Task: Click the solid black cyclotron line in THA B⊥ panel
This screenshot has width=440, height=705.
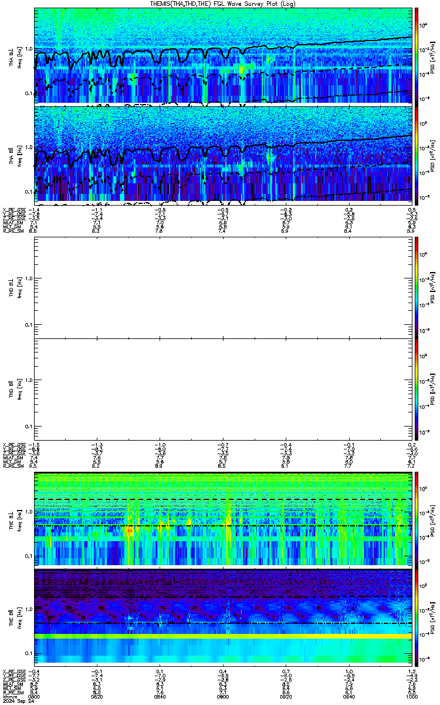Action: (x=223, y=52)
